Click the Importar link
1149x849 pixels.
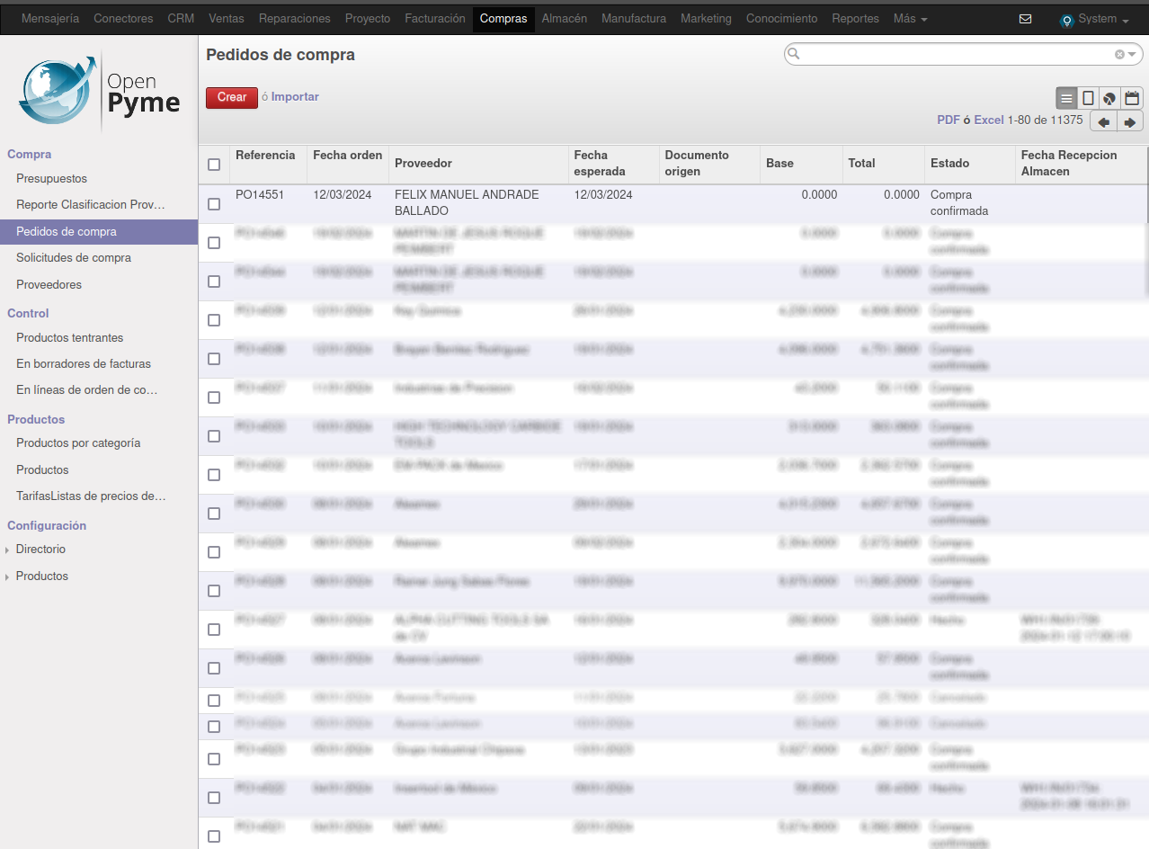tap(295, 97)
